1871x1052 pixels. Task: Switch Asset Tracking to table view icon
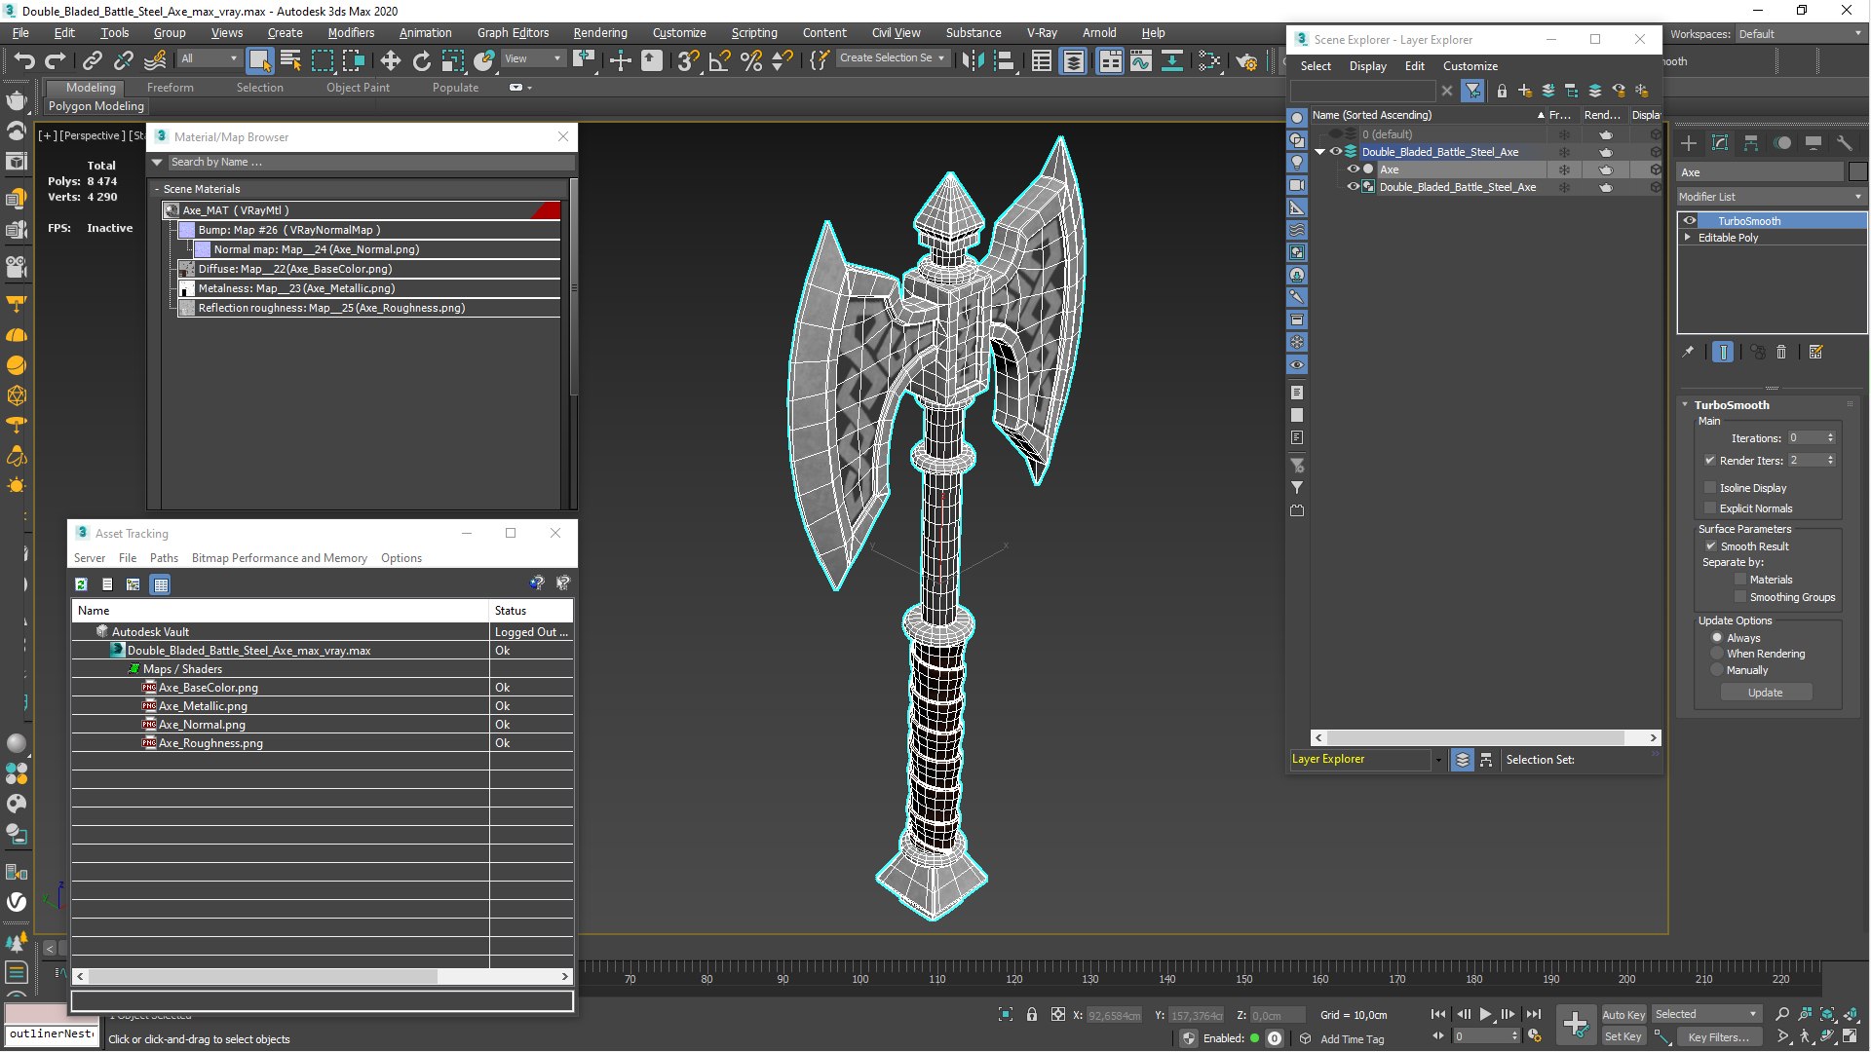pyautogui.click(x=161, y=584)
